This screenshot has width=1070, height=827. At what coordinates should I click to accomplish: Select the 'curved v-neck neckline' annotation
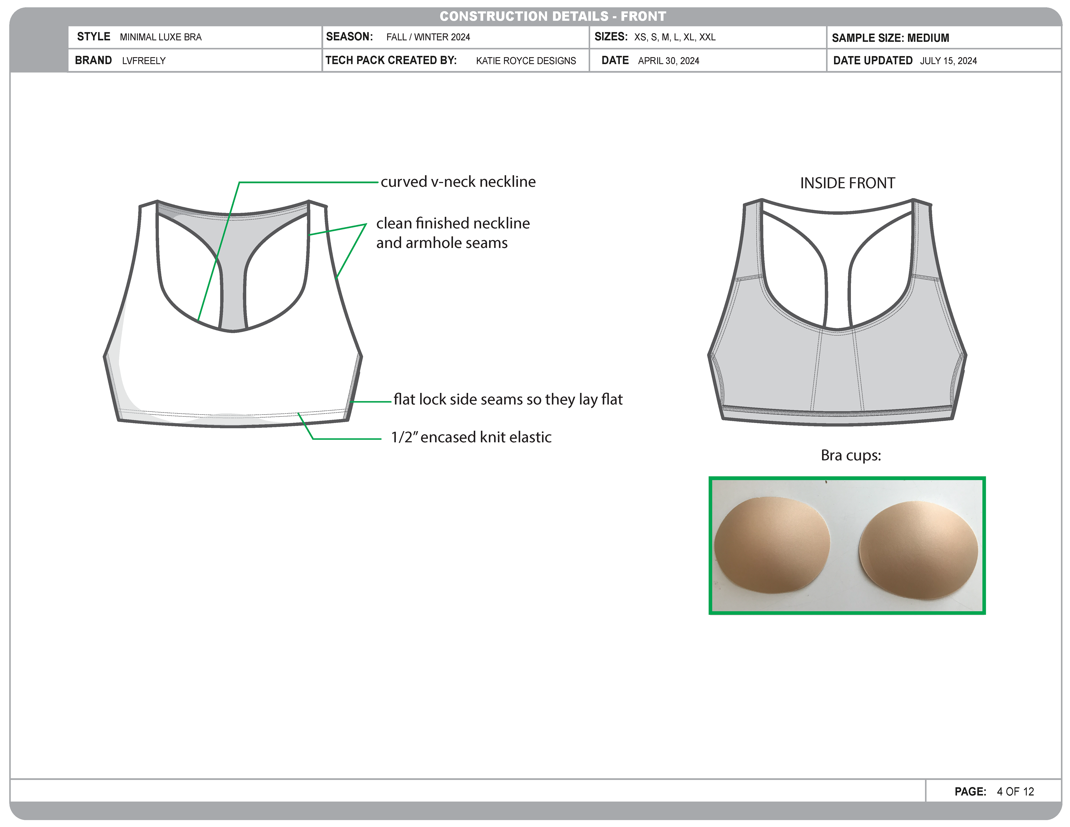[458, 182]
